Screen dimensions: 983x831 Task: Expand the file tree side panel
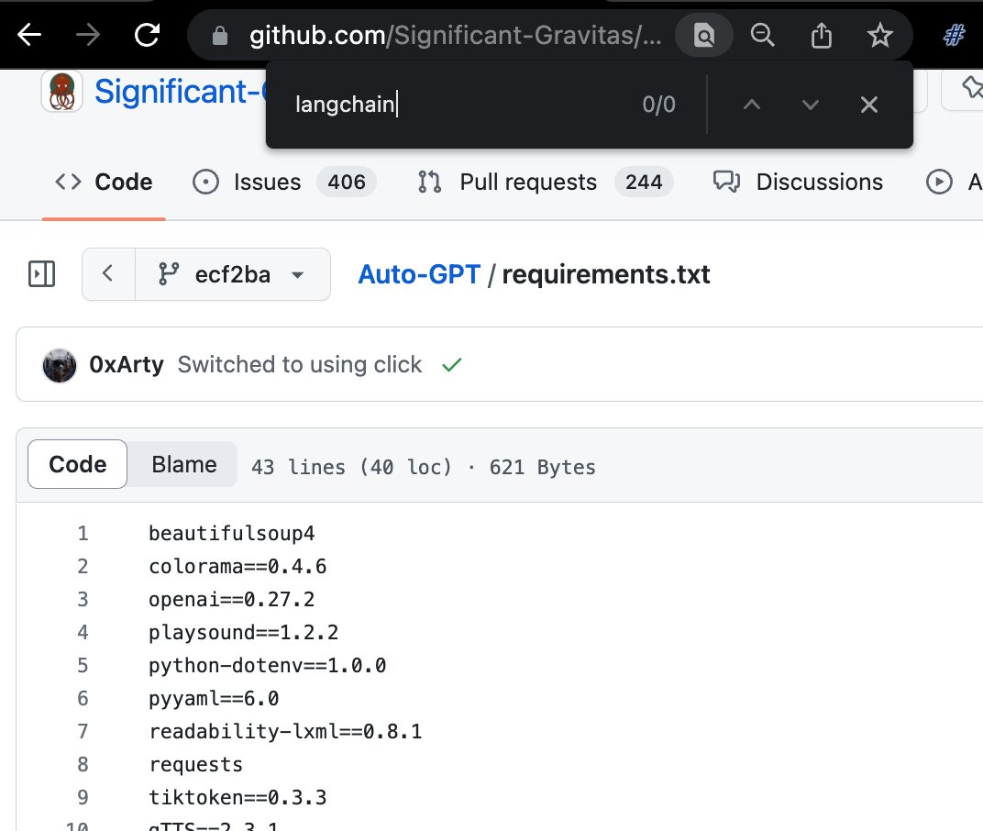coord(41,274)
